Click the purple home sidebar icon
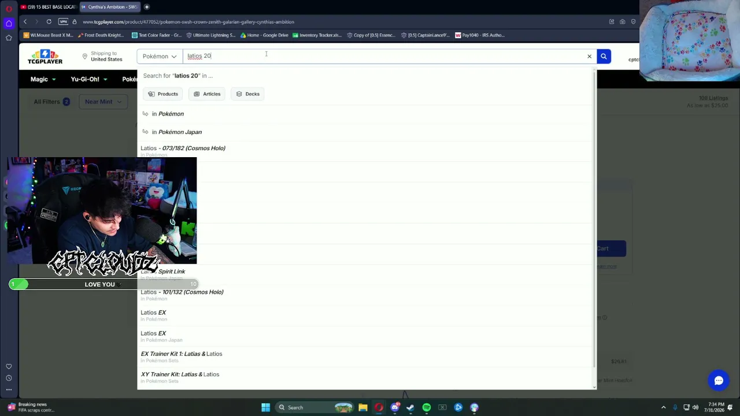This screenshot has width=740, height=416. [x=9, y=24]
